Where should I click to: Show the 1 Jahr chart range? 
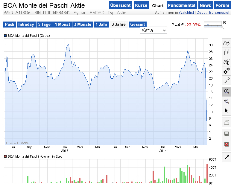pyautogui.click(x=101, y=25)
